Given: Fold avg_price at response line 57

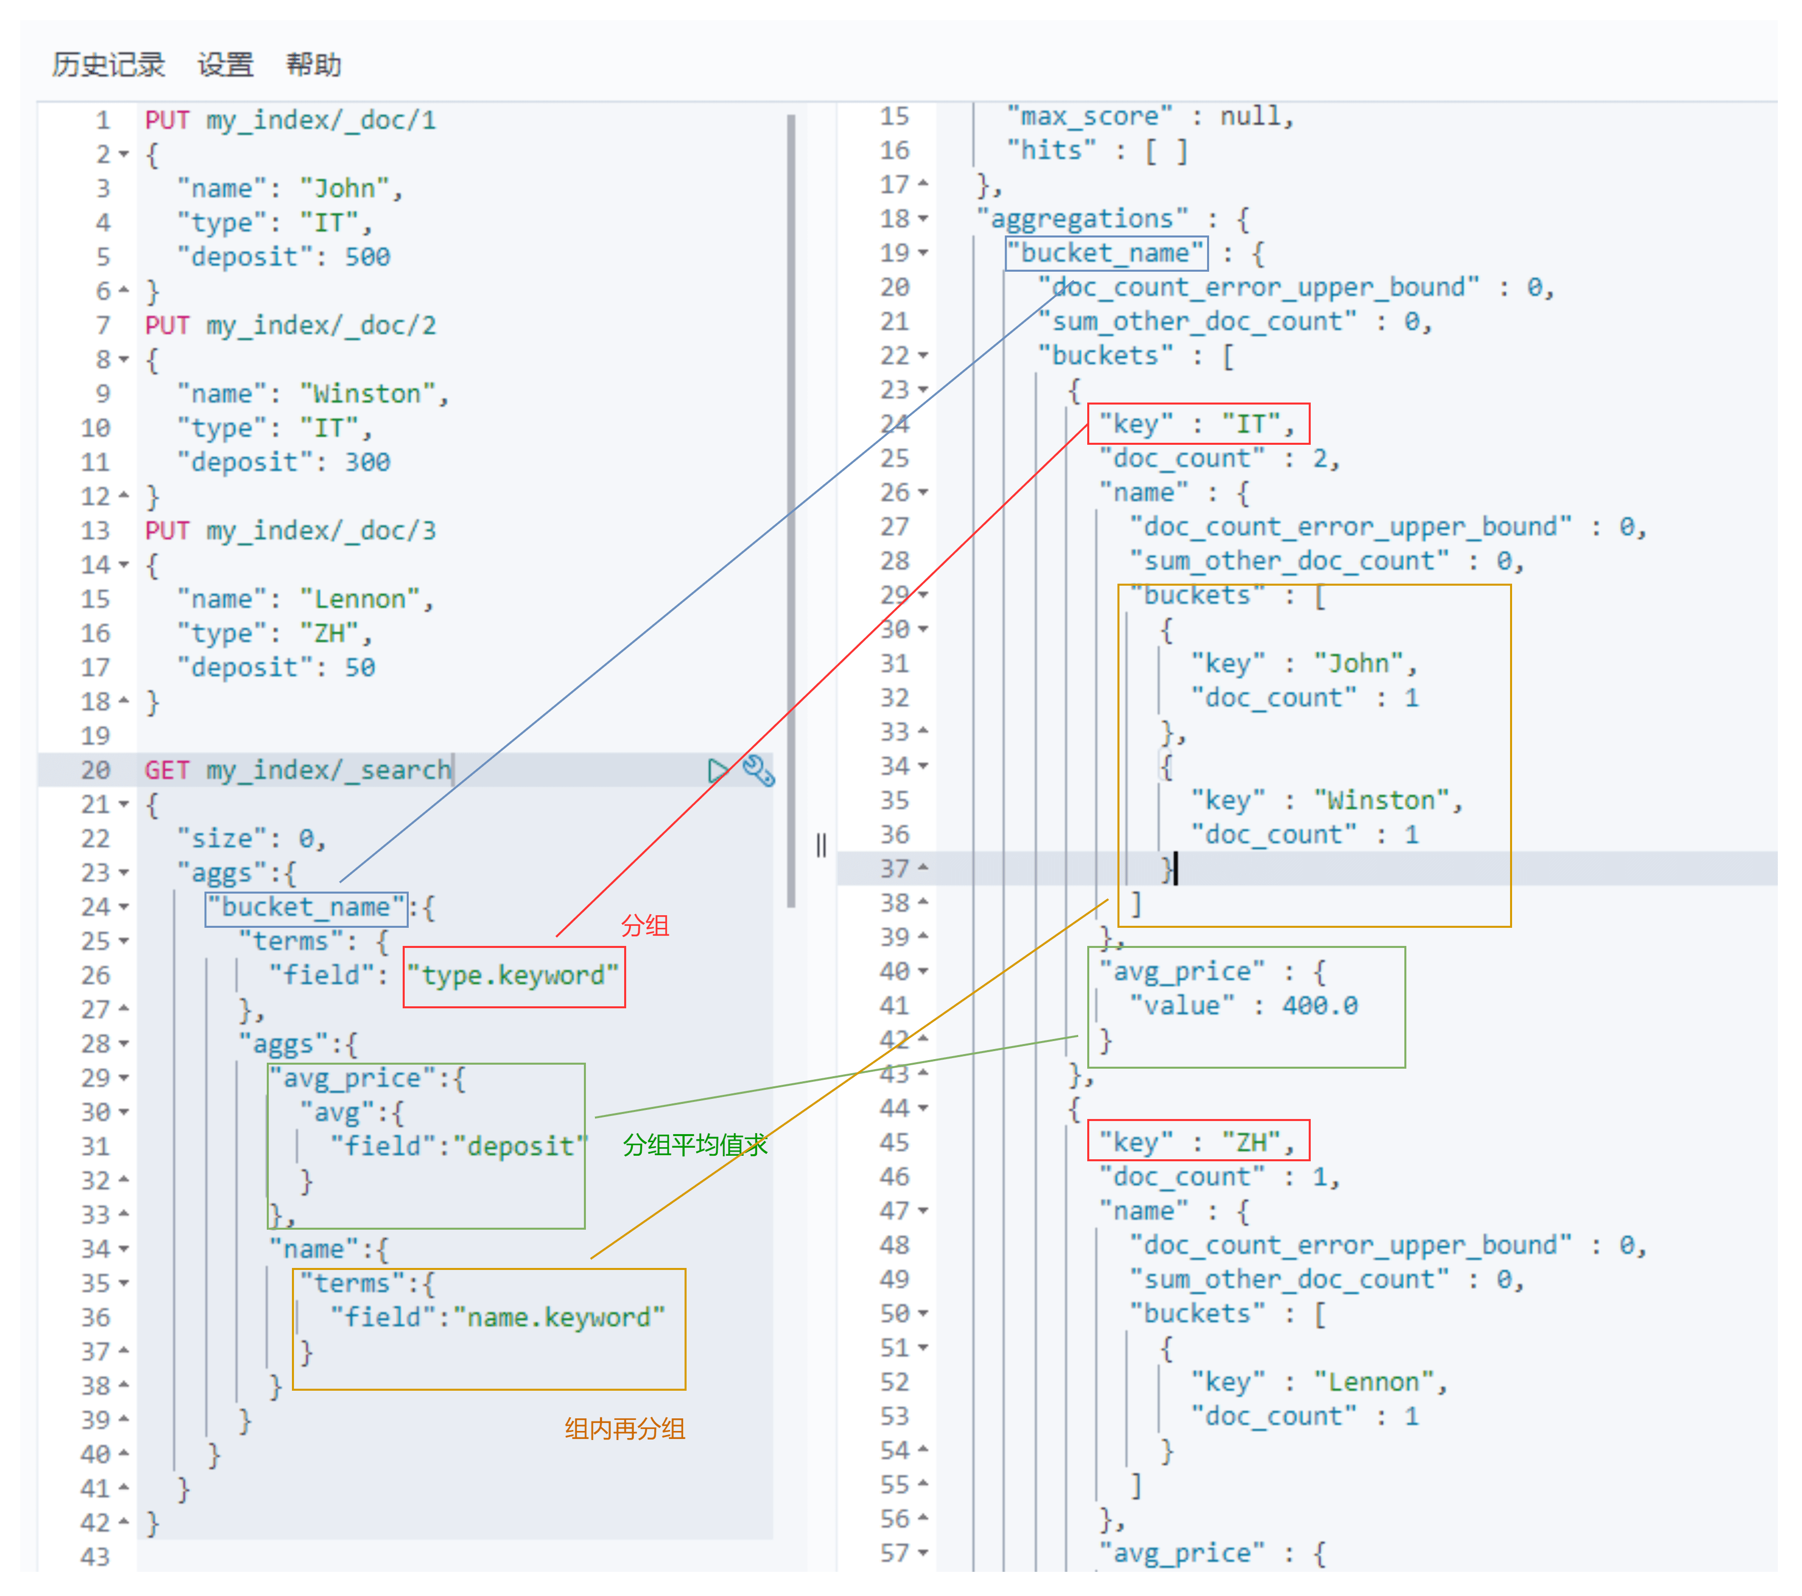Looking at the screenshot, I should coord(923,1553).
